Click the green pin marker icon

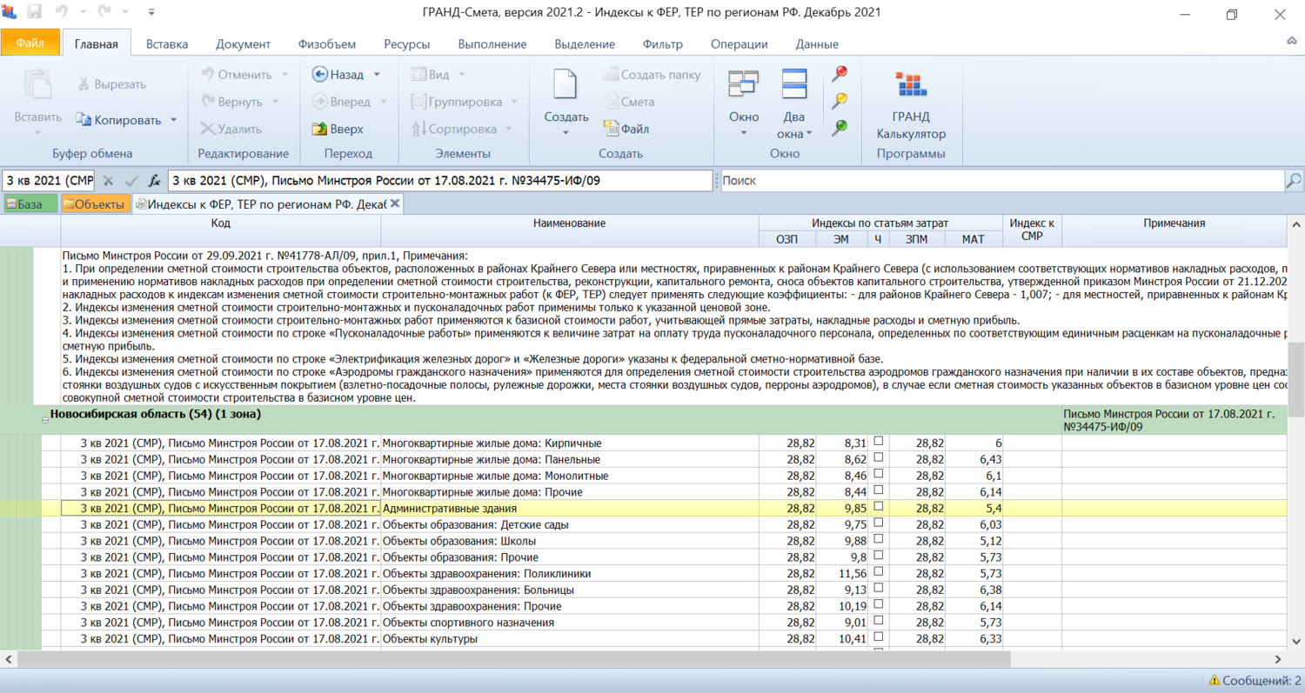[x=840, y=128]
